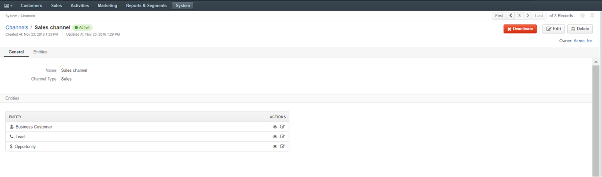This screenshot has width=602, height=177.
Task: Mark page as favorite with star icon
Action: pos(583,15)
